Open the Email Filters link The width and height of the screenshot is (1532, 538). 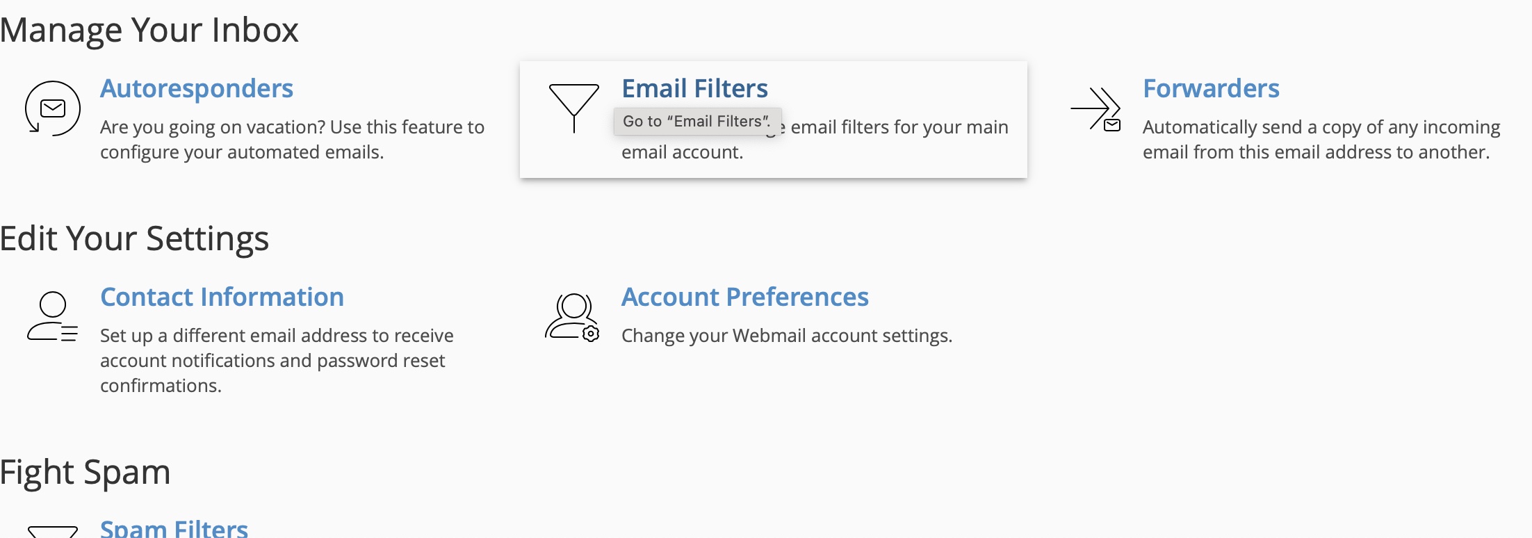[x=695, y=88]
